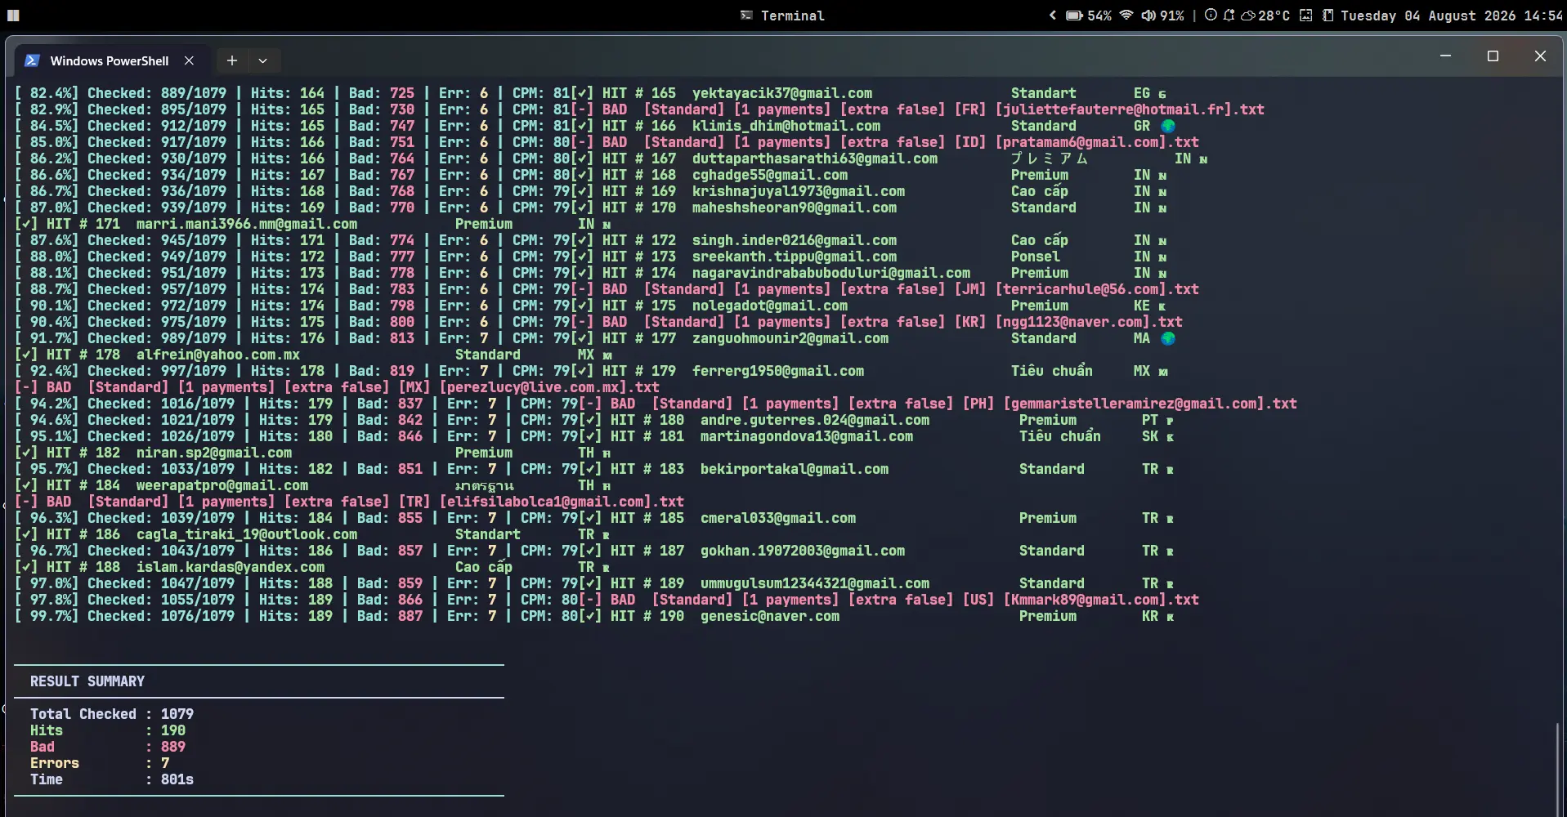Click the notebook icon beside the date
This screenshot has width=1567, height=817.
pyautogui.click(x=1328, y=16)
